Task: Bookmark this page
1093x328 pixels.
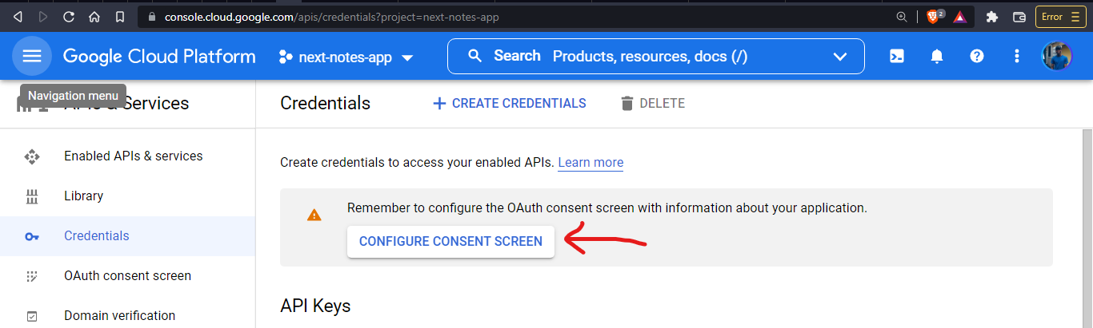Action: [120, 16]
